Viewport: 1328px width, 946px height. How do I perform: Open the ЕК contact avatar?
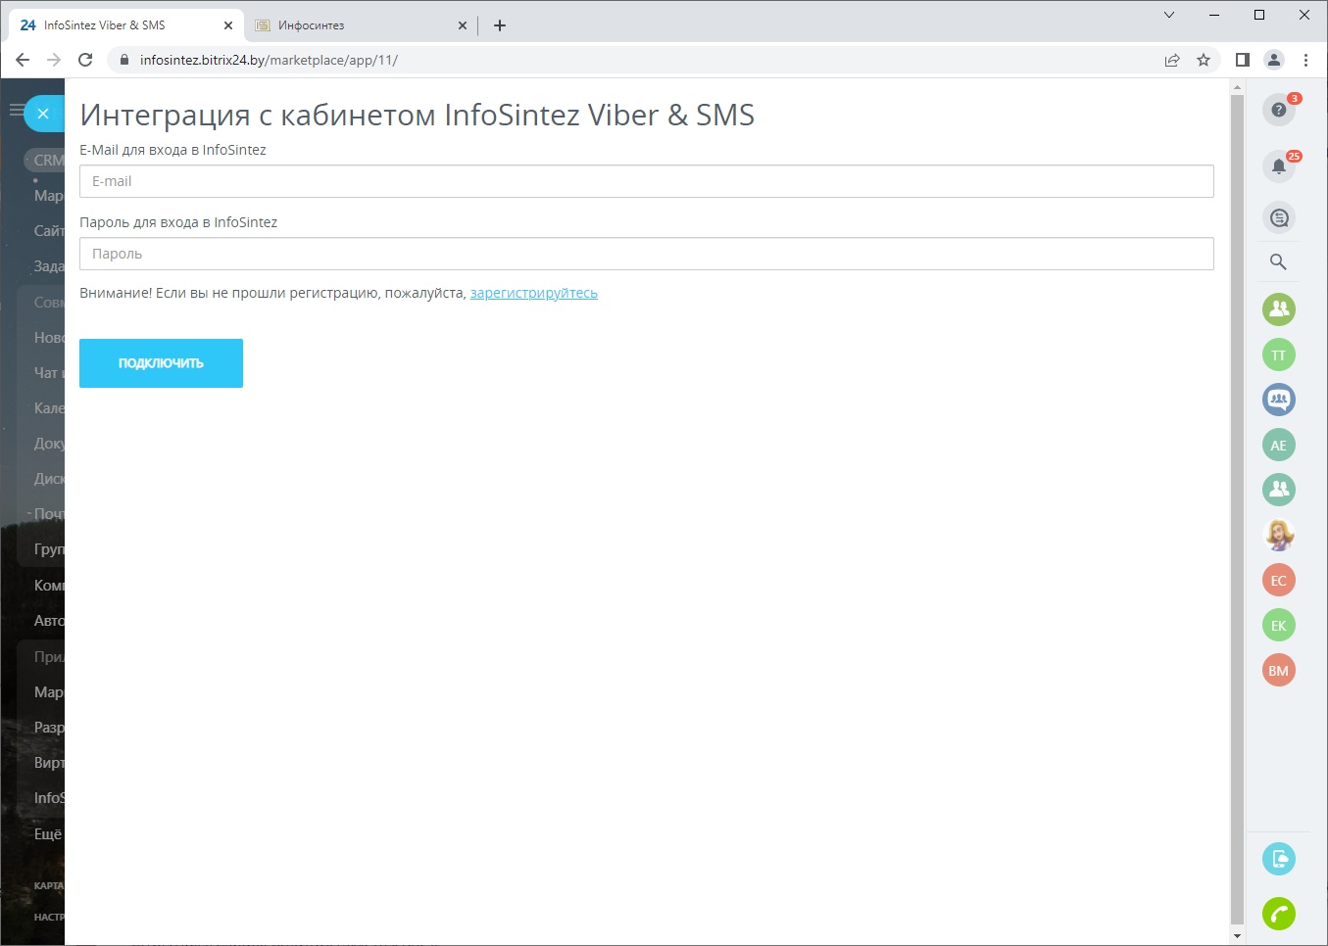[1279, 625]
